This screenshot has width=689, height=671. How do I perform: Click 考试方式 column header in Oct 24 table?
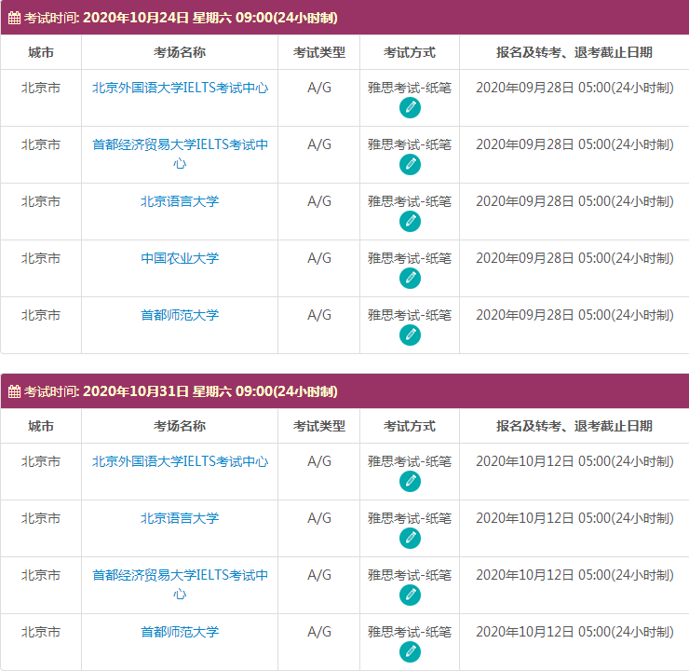410,52
